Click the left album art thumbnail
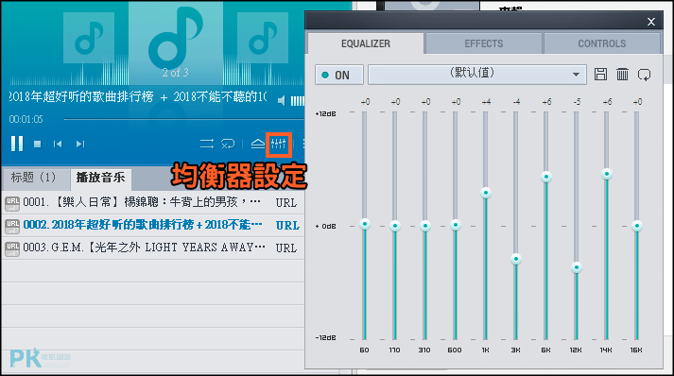Screen dimensions: 674x376 89,38
